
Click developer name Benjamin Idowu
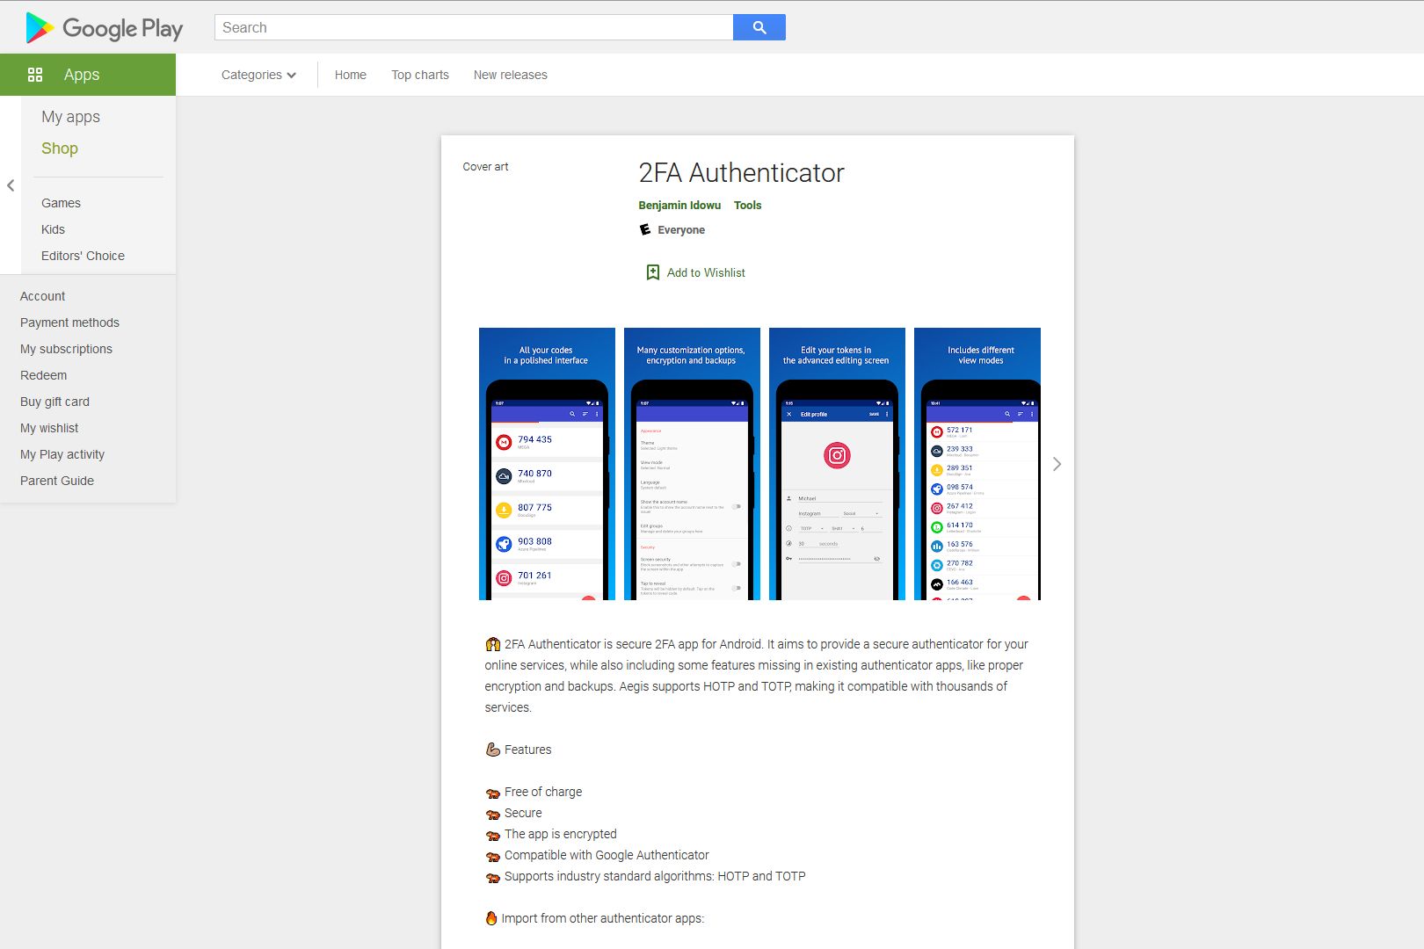(x=679, y=206)
